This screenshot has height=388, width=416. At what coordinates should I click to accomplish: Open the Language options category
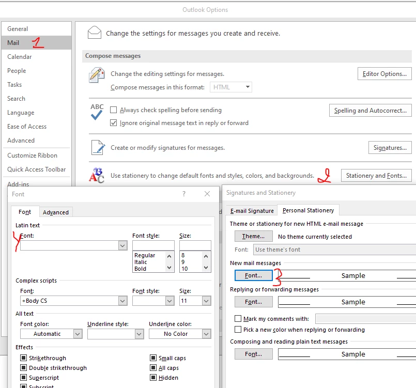click(36, 113)
